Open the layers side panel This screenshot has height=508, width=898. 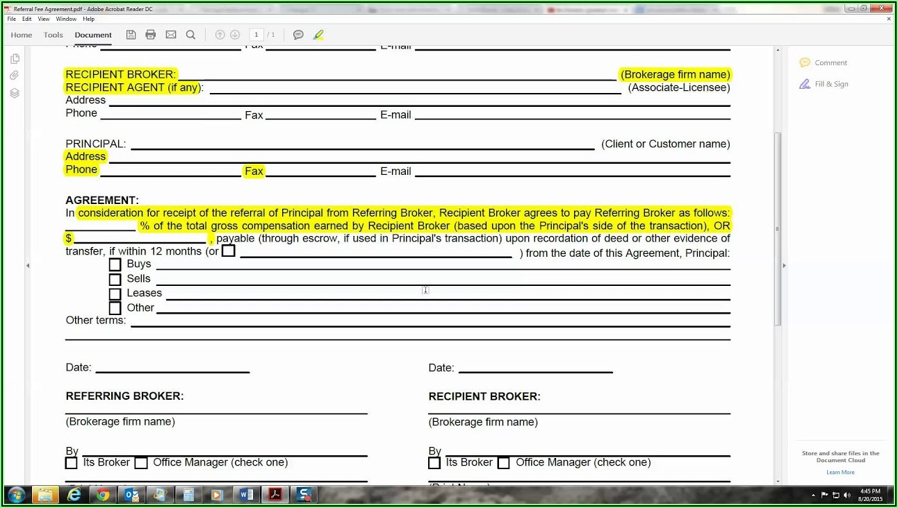pyautogui.click(x=15, y=93)
